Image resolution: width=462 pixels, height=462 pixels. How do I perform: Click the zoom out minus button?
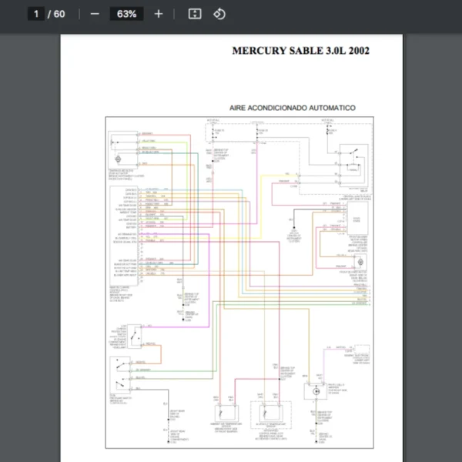(x=95, y=14)
